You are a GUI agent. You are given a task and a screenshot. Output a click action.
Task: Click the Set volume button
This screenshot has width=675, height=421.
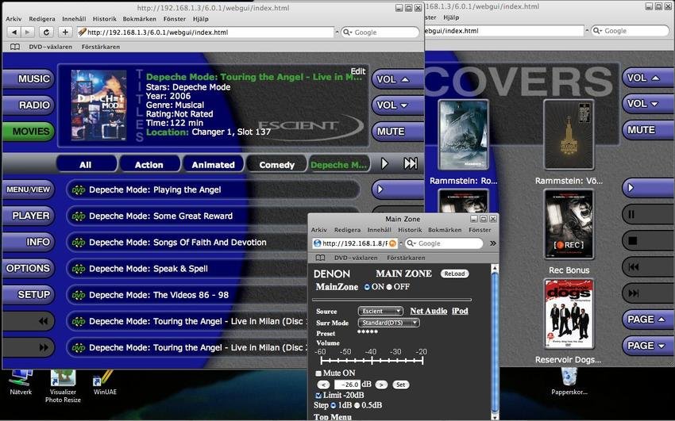[400, 385]
